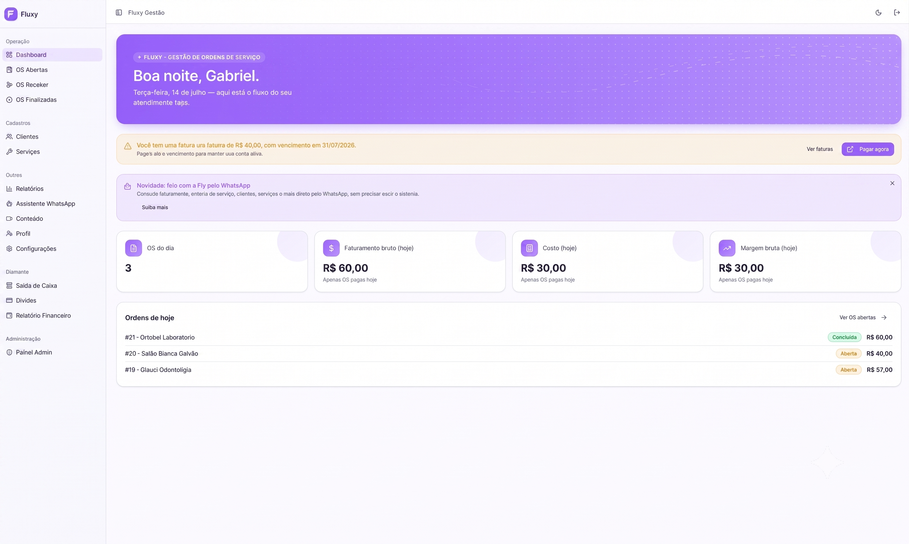Click the logout icon

896,13
